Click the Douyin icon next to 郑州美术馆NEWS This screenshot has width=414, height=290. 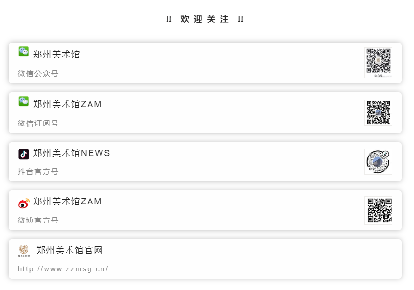[23, 154]
